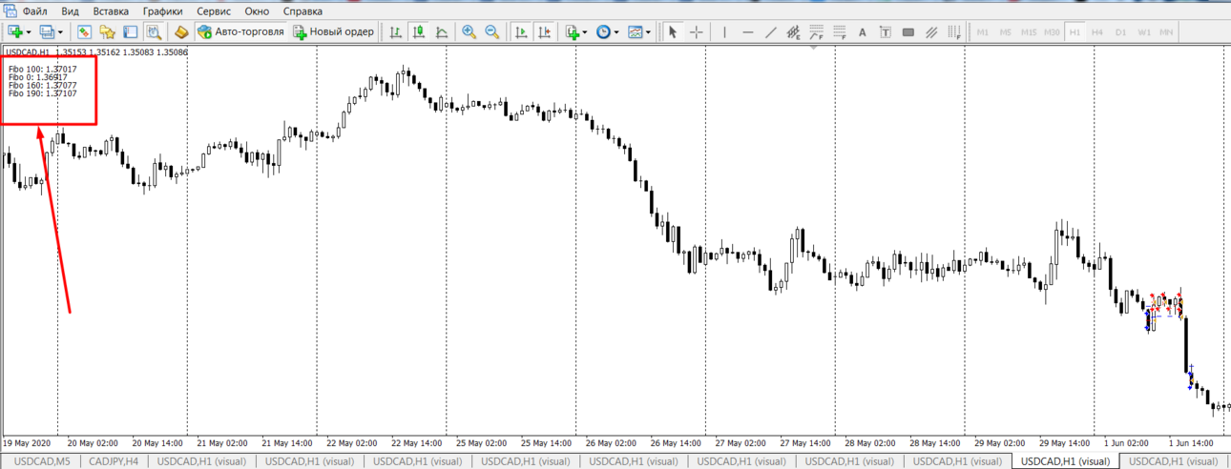Screen dimensions: 1231x469
Task: Switch timeframe to M5
Action: point(1006,32)
